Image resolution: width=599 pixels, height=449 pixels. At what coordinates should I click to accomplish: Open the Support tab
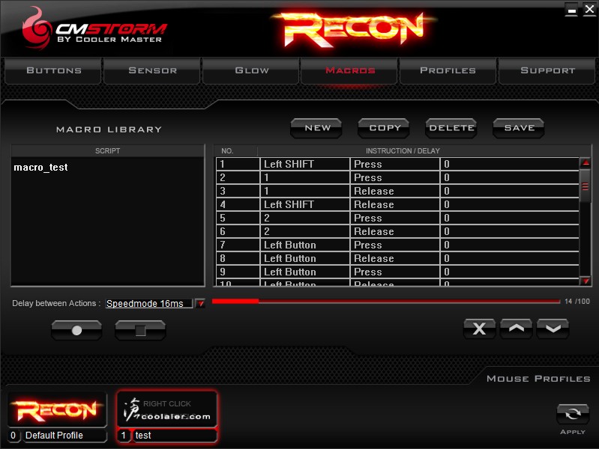(547, 70)
